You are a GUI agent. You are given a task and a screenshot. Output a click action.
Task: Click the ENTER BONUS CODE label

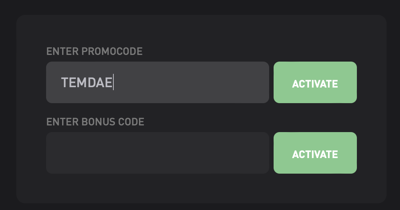click(x=95, y=122)
